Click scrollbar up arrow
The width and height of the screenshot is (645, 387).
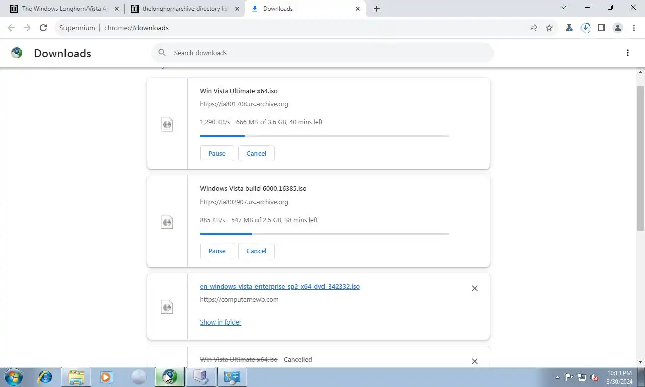tap(641, 72)
